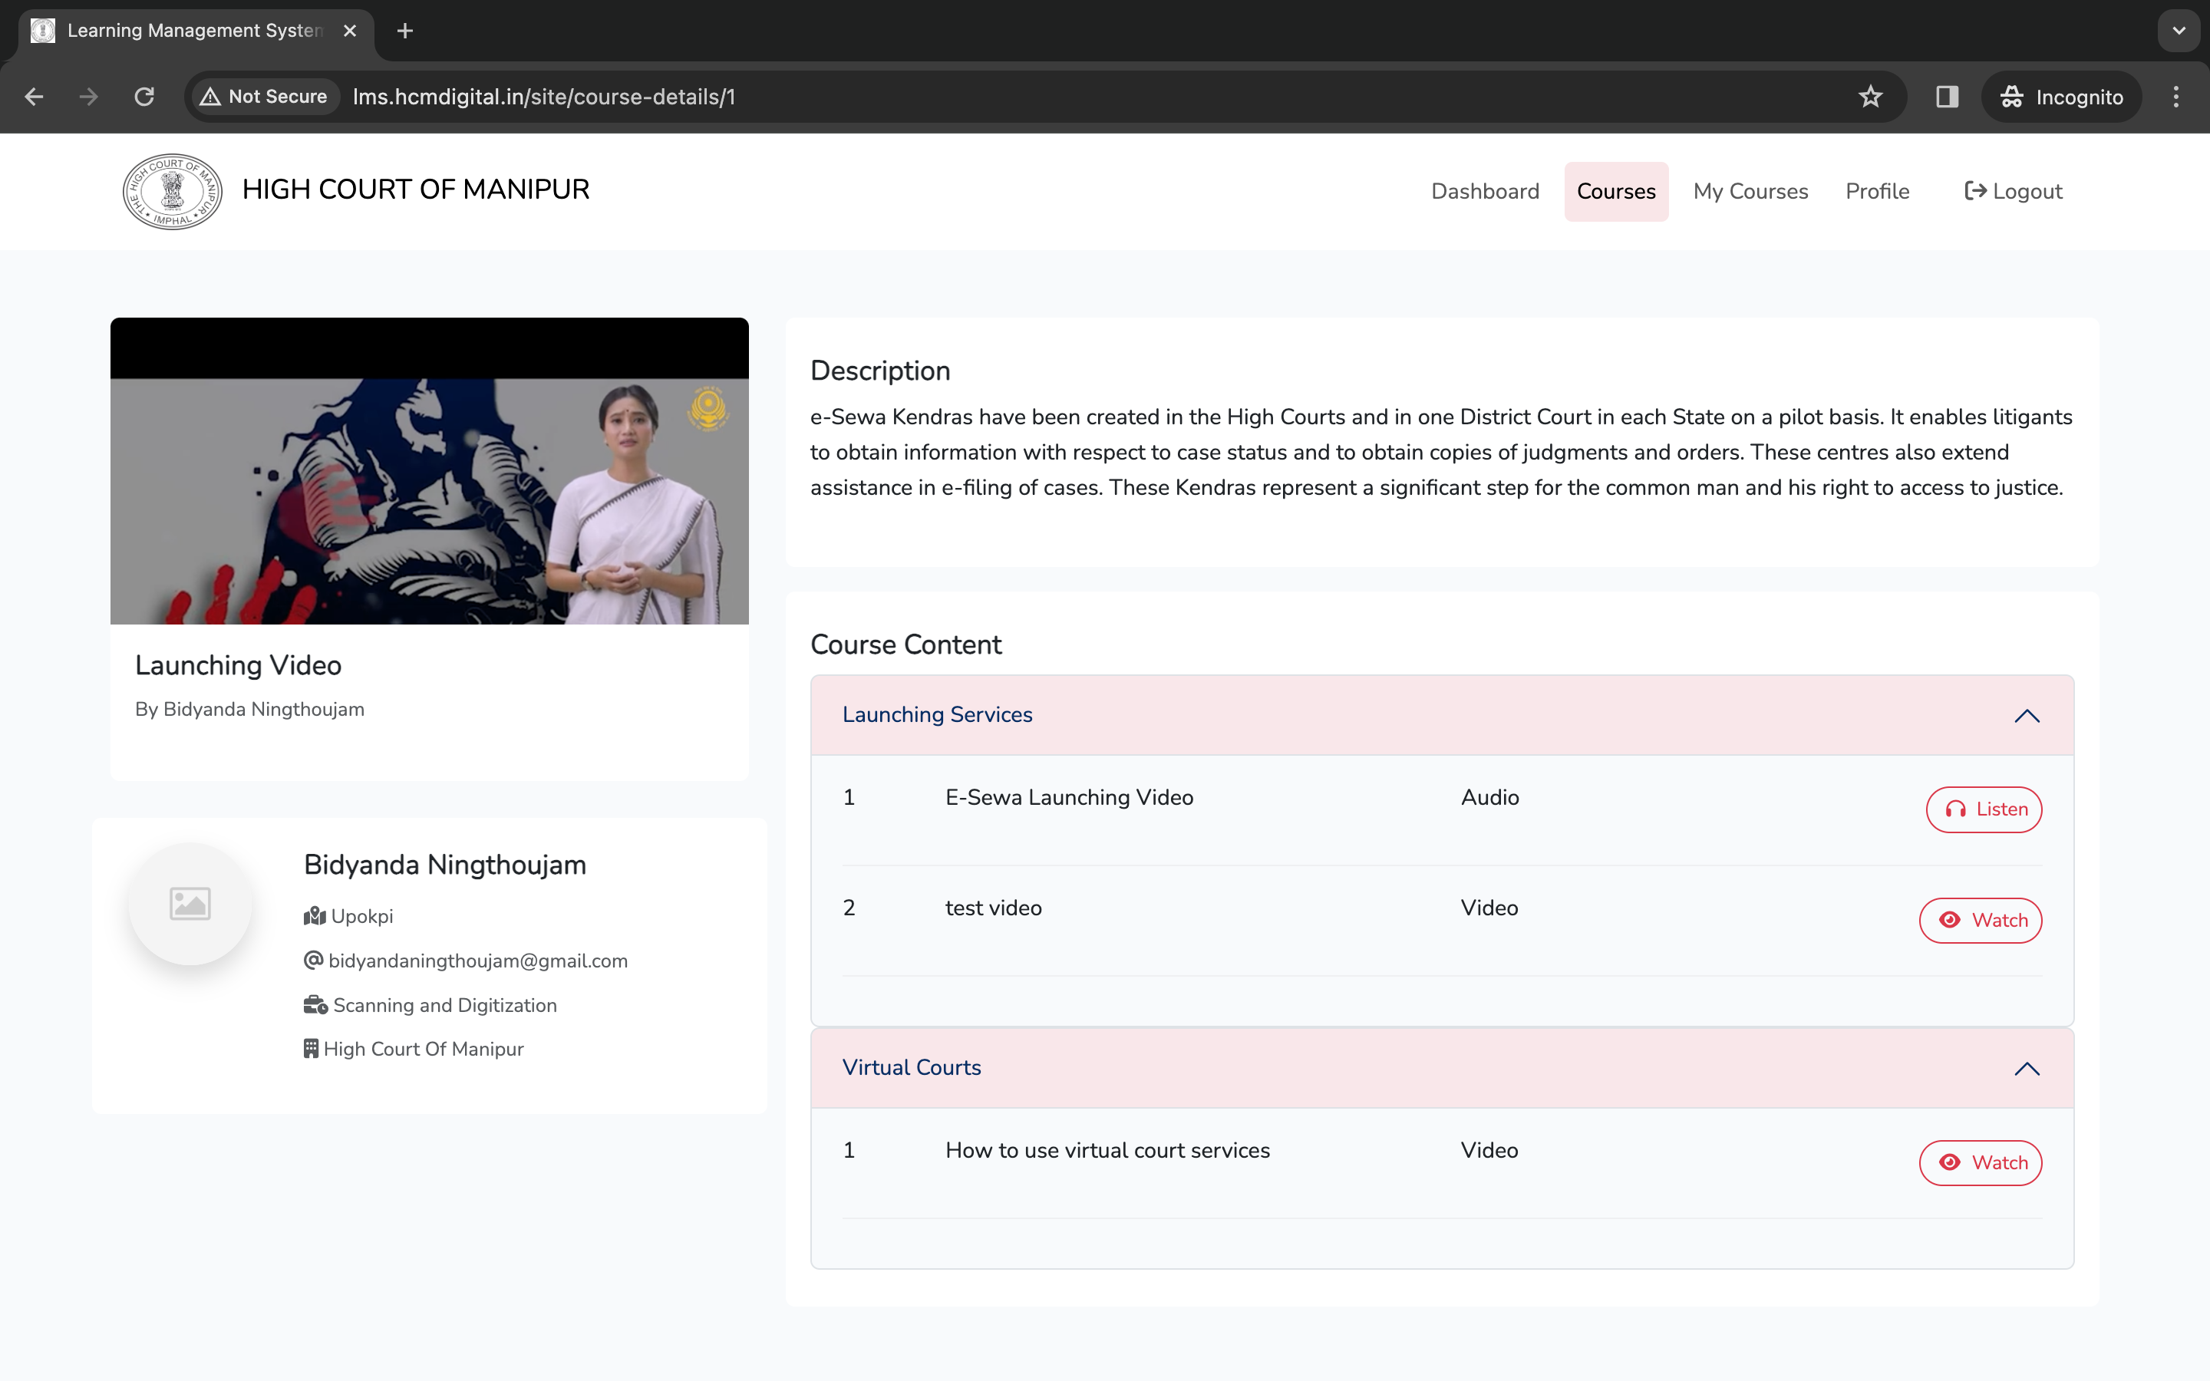
Task: Open the Dashboard menu item
Action: click(x=1485, y=192)
